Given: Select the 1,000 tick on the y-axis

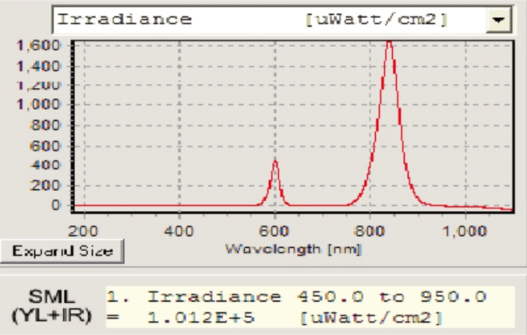Looking at the screenshot, I should [x=38, y=105].
